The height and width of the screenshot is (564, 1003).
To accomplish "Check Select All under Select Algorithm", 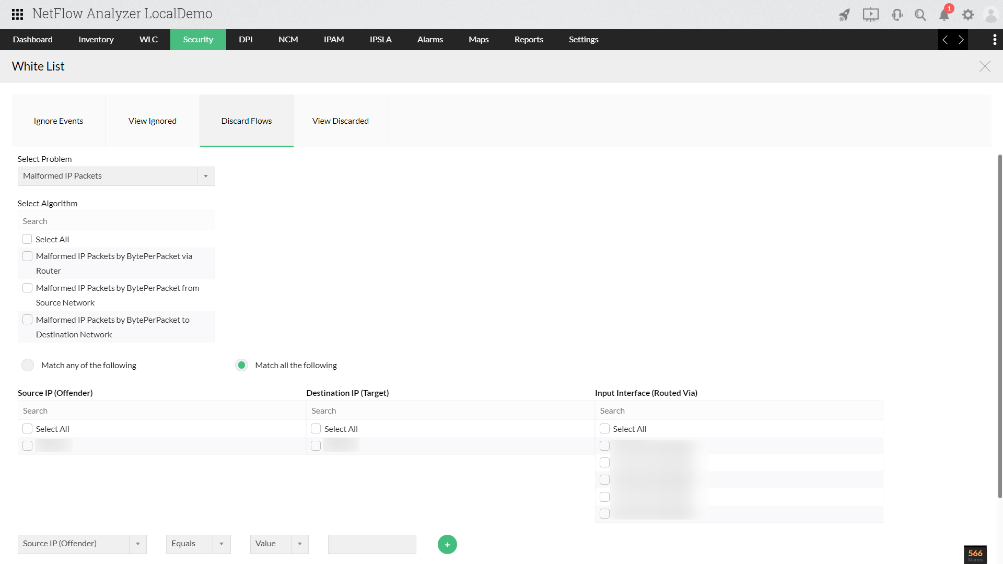I will 27,239.
